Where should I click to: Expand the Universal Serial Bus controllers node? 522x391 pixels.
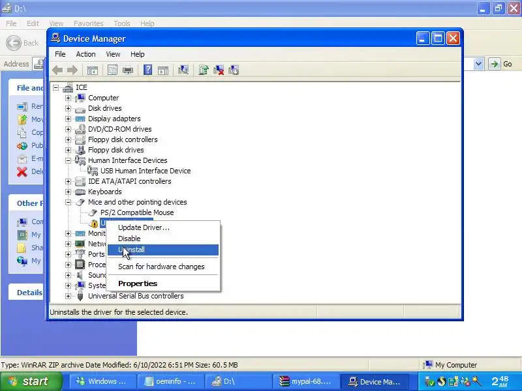tap(68, 296)
